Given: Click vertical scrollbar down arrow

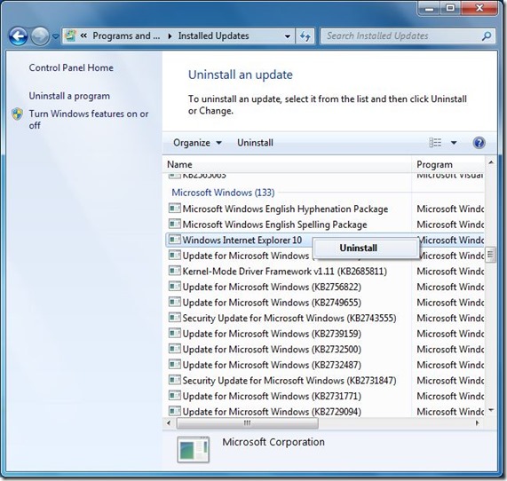Looking at the screenshot, I should click(x=491, y=410).
